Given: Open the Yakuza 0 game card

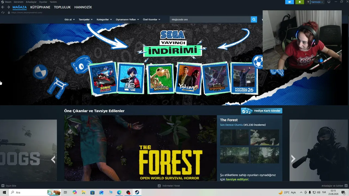Looking at the screenshot, I should coord(189,78).
